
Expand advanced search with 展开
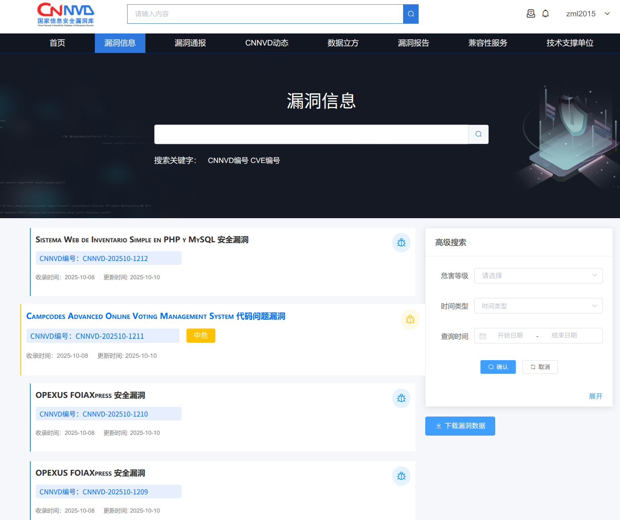595,396
